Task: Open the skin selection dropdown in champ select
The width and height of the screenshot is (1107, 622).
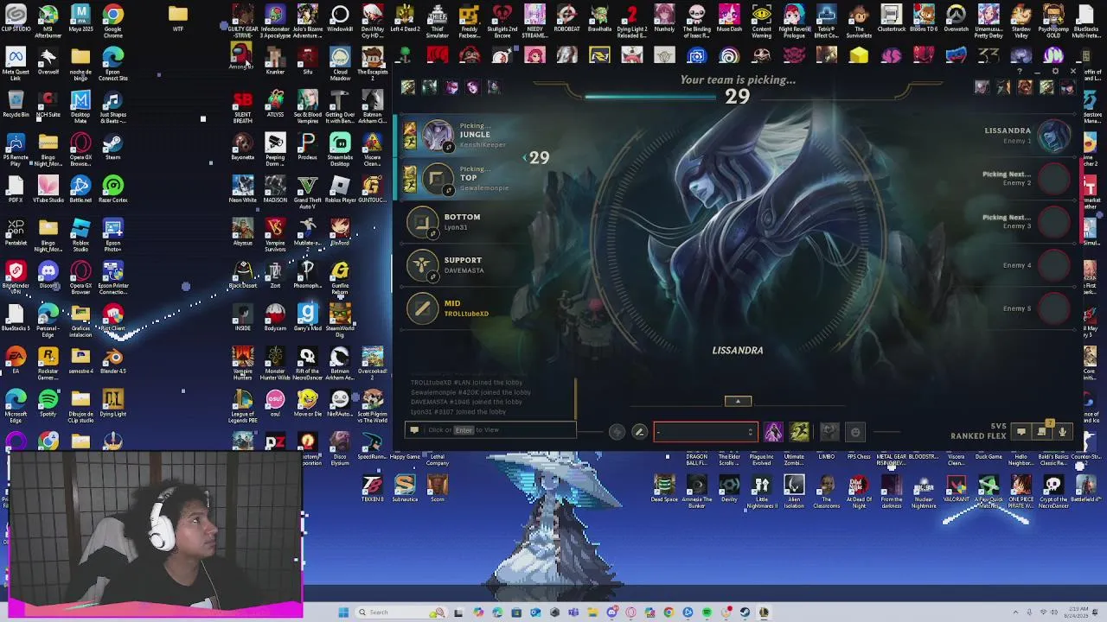Action: (x=706, y=432)
